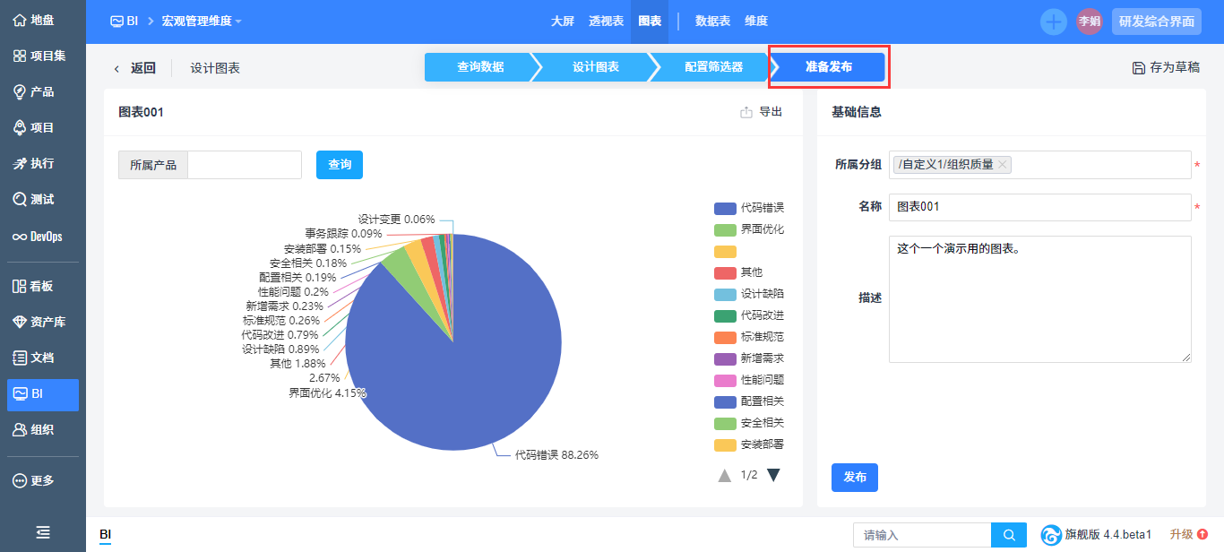1224x552 pixels.
Task: Open the 地盘 home icon in sidebar
Action: tap(19, 20)
